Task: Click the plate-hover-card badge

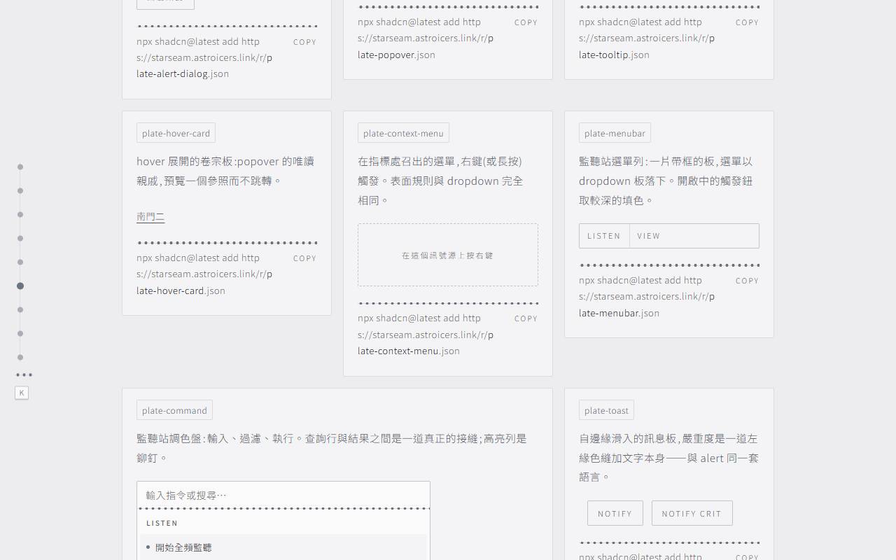Action: pyautogui.click(x=176, y=133)
